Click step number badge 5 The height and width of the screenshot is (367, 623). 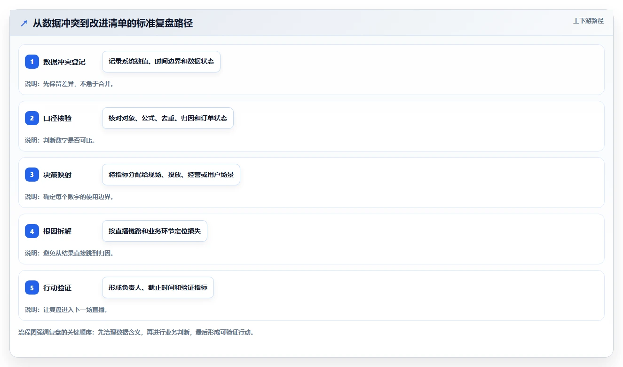(x=32, y=287)
